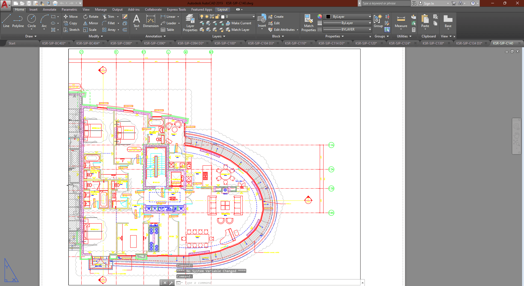Open the KSR-SJP-C100 drawing tab

225,43
